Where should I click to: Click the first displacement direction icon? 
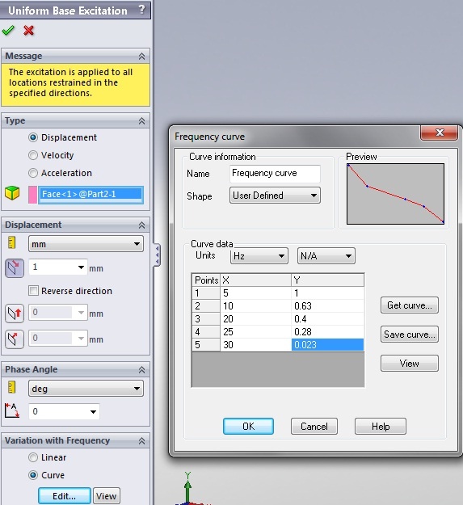(15, 268)
